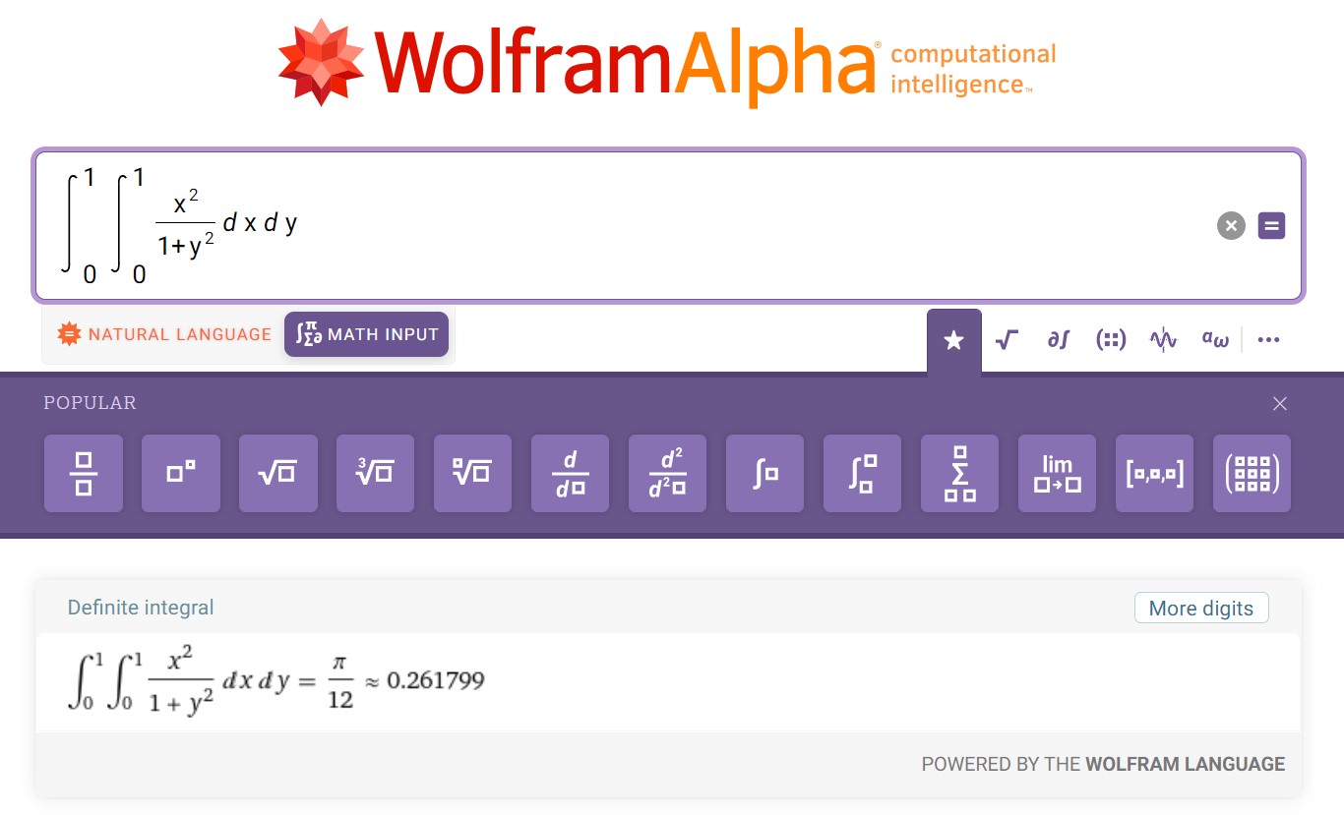Image resolution: width=1344 pixels, height=815 pixels.
Task: Click the computational intelligence tagline
Action: (972, 69)
